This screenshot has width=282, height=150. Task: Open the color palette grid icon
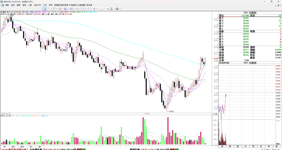coord(112,9)
